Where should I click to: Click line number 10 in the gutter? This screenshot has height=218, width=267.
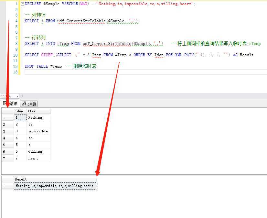[15, 55]
